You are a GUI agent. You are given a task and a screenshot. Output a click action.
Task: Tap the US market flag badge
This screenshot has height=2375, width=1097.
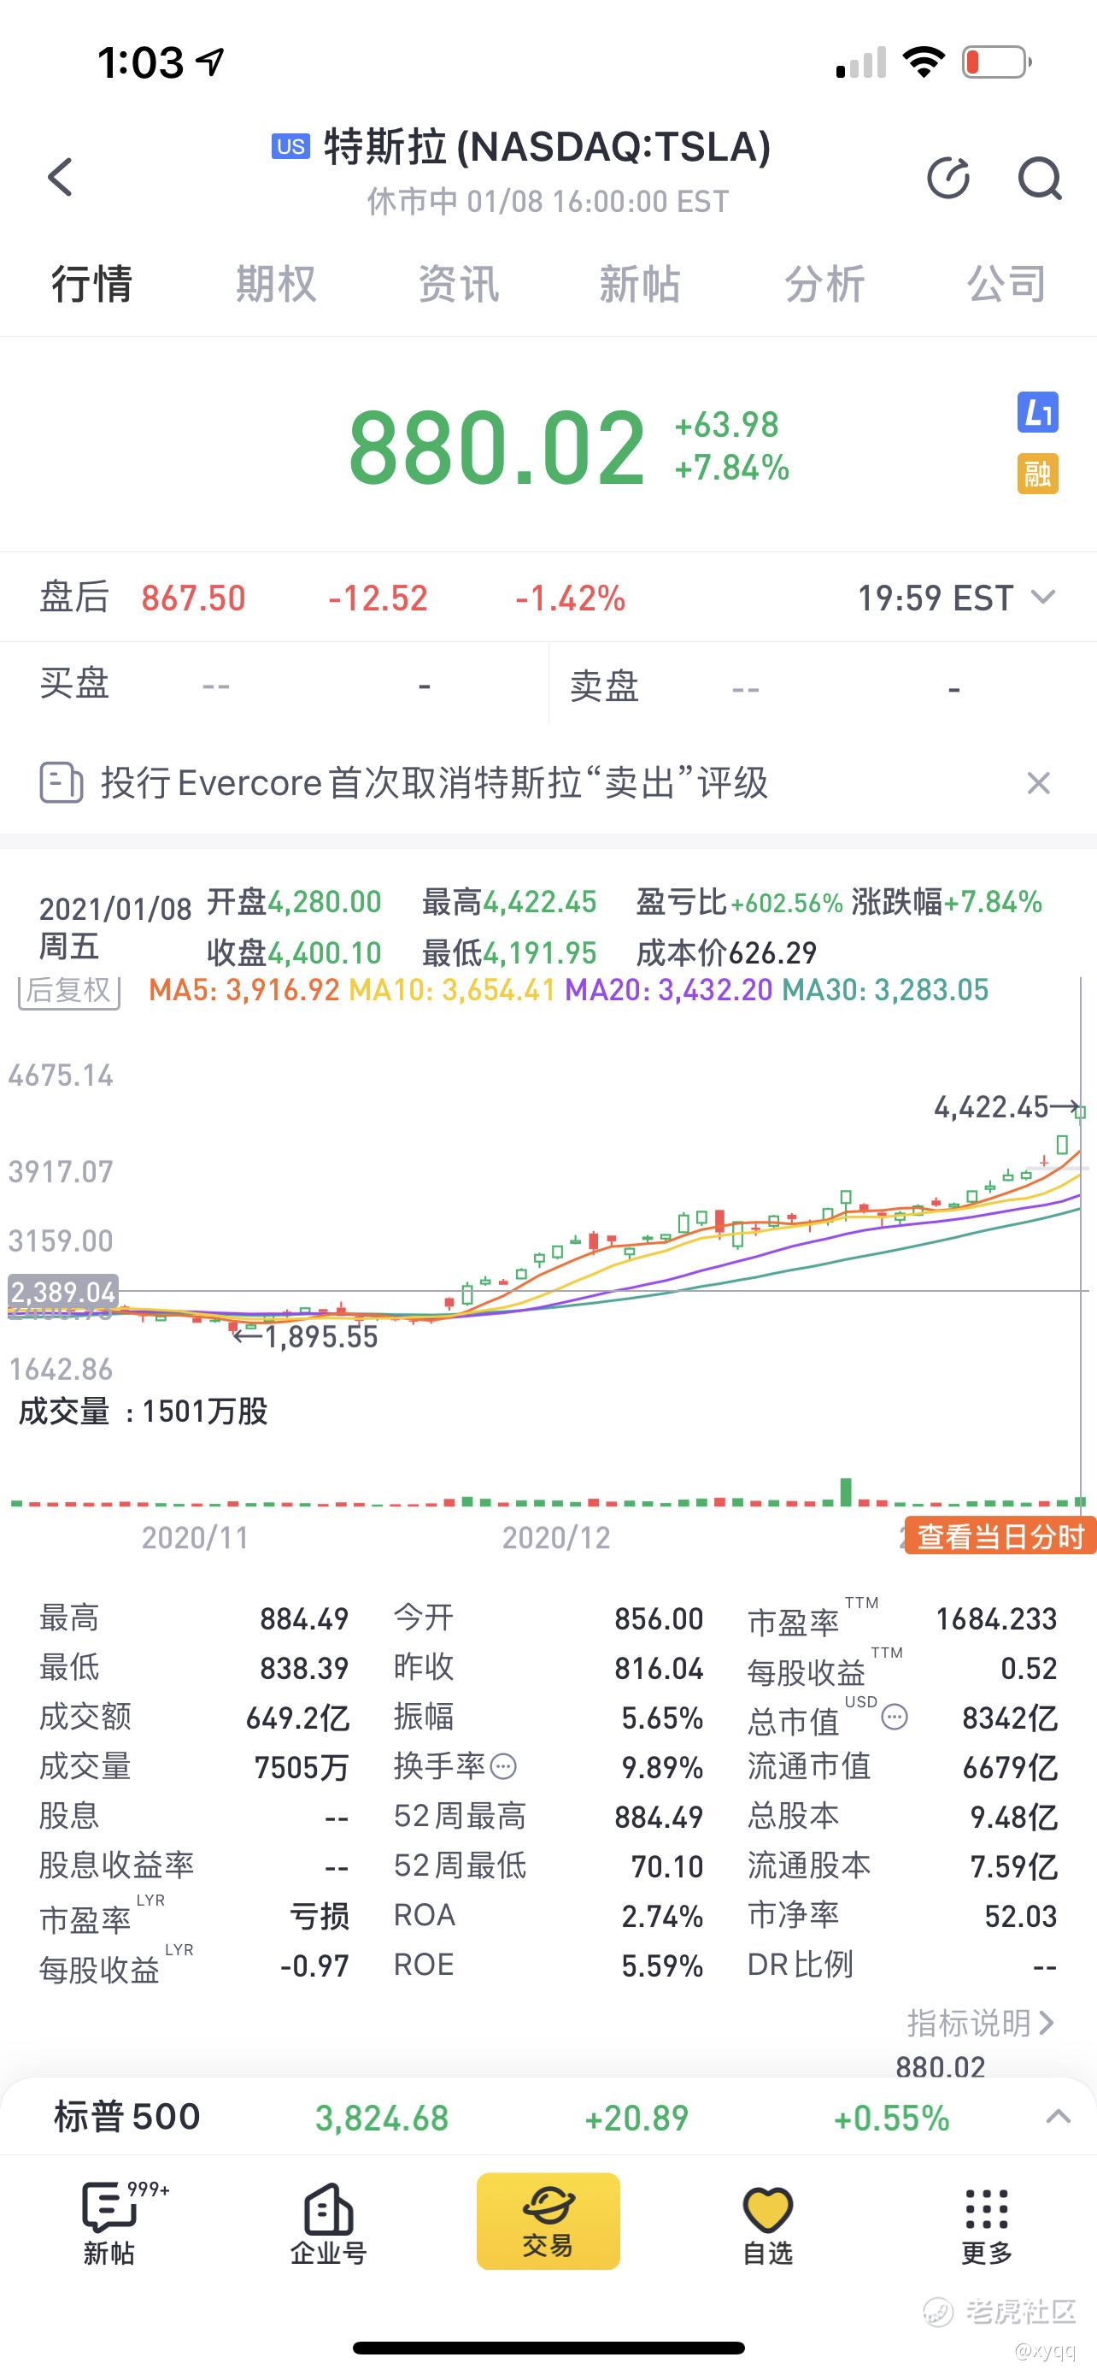coord(290,146)
